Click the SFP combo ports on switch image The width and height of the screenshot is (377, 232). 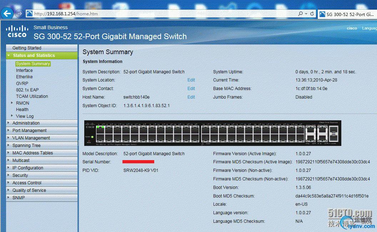click(x=333, y=133)
